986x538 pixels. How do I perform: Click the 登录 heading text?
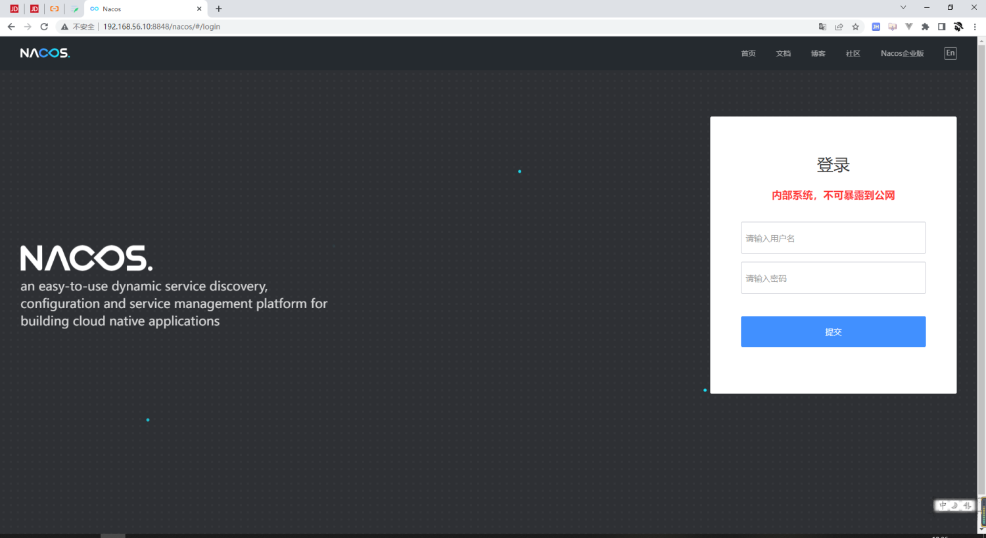[833, 165]
